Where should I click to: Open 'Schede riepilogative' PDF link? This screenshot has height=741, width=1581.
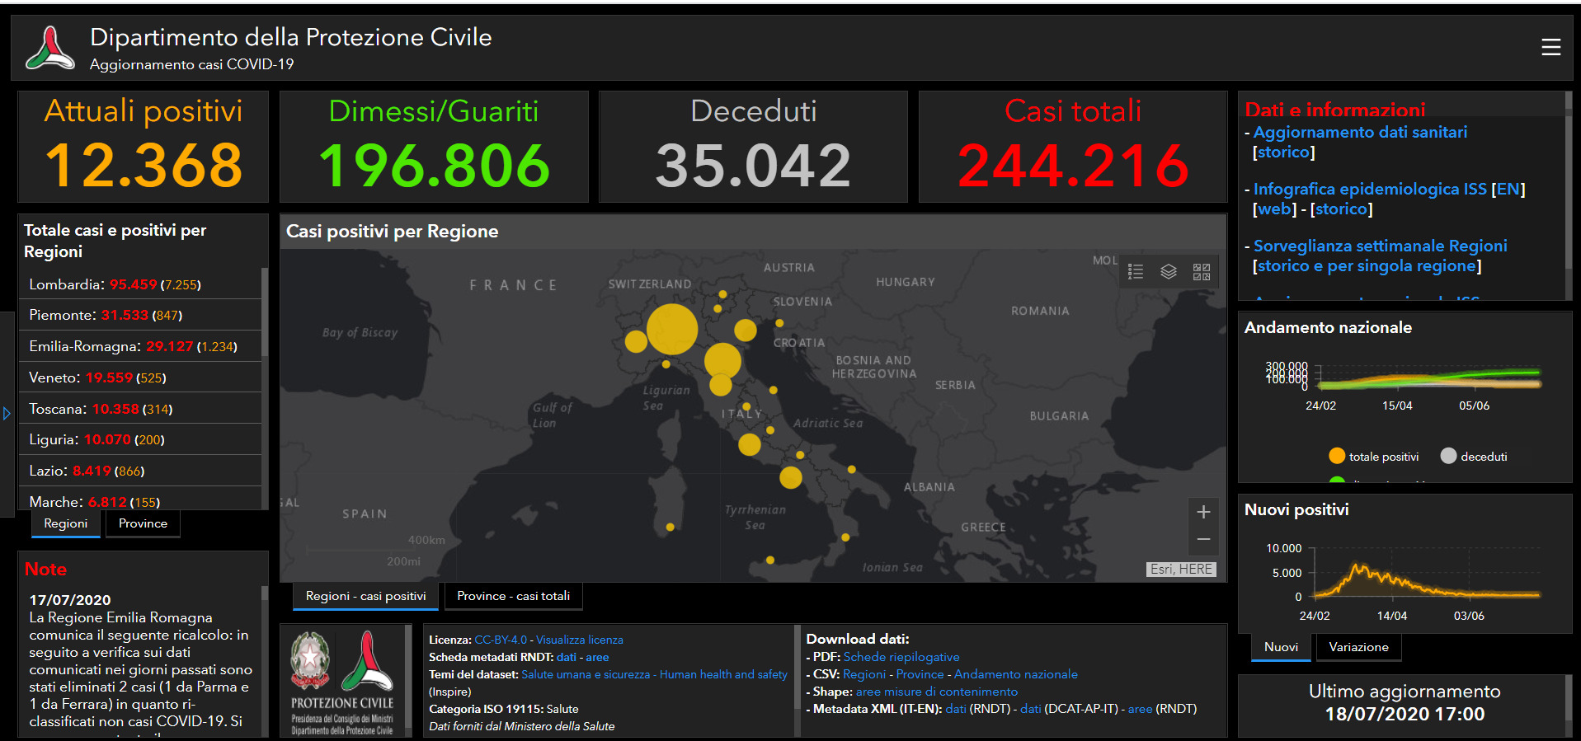pyautogui.click(x=901, y=657)
